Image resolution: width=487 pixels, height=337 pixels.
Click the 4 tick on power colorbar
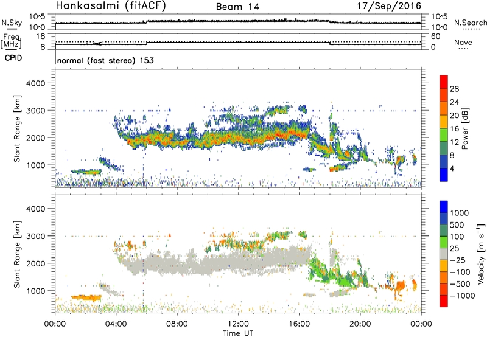[452, 168]
